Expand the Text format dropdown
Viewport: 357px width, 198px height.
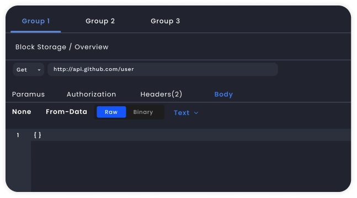[186, 113]
